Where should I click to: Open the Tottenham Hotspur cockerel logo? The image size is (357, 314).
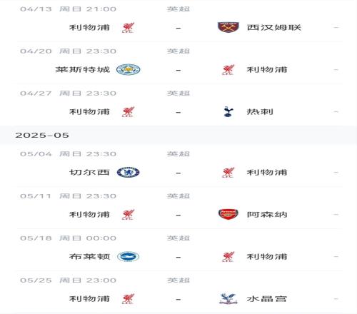coord(228,111)
